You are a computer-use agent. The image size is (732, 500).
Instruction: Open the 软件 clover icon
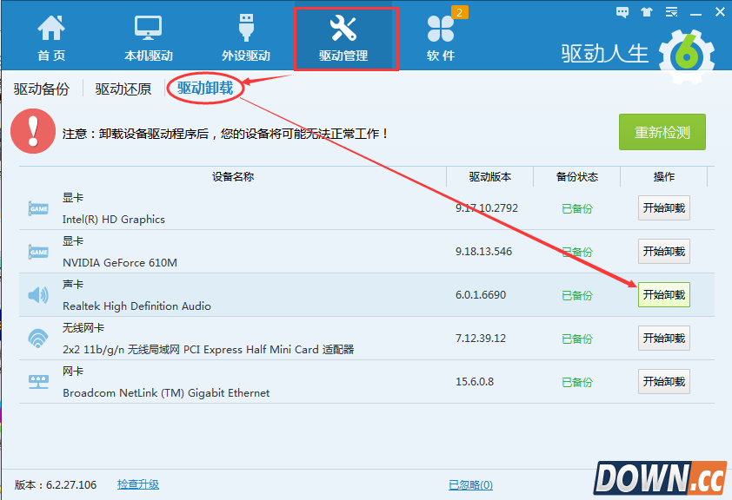click(441, 30)
